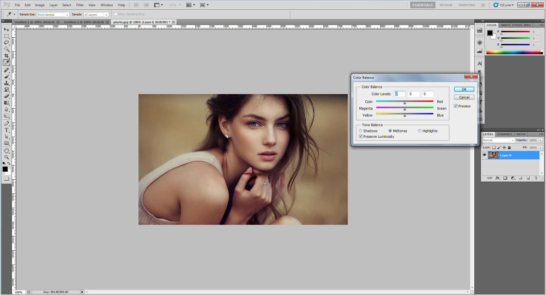
Task: Select the Lasso tool
Action: [x=7, y=43]
